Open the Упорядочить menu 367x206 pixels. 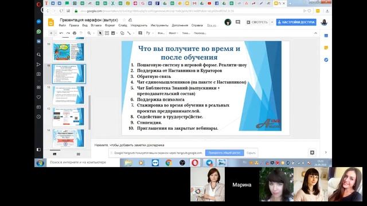[x=139, y=25]
